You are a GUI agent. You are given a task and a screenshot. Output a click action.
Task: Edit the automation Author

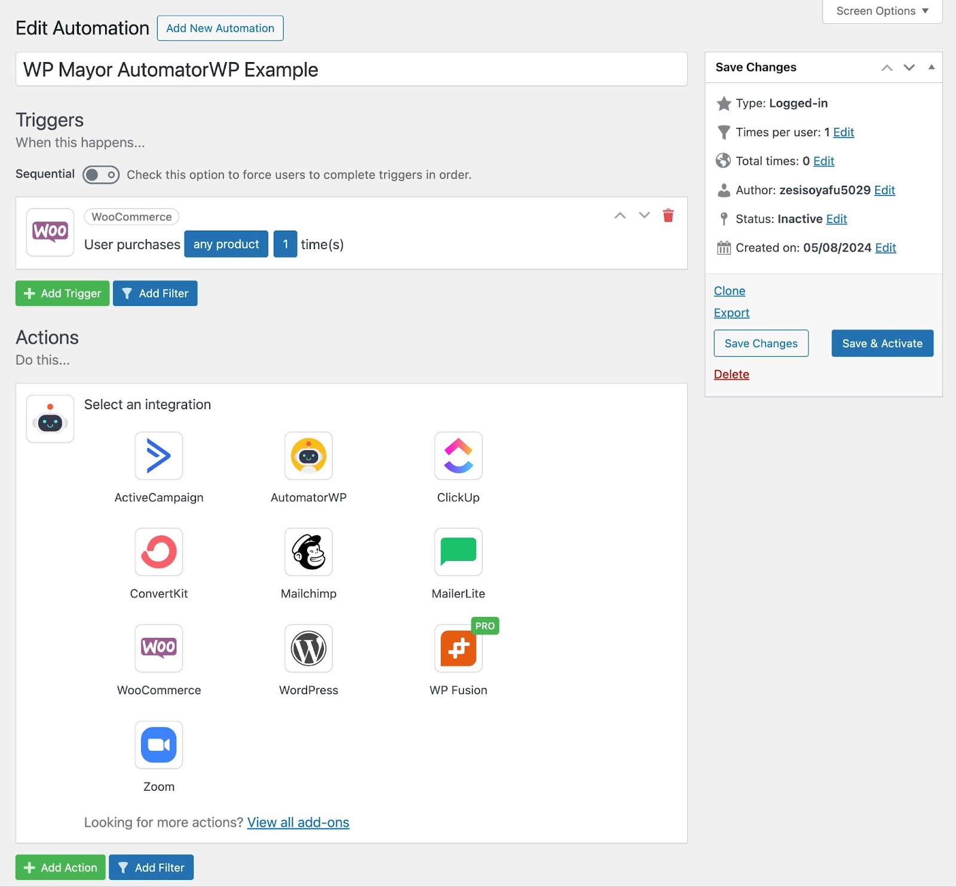(884, 190)
